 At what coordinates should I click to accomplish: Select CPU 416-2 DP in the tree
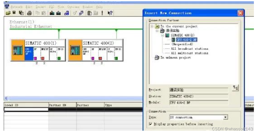tap(187, 40)
